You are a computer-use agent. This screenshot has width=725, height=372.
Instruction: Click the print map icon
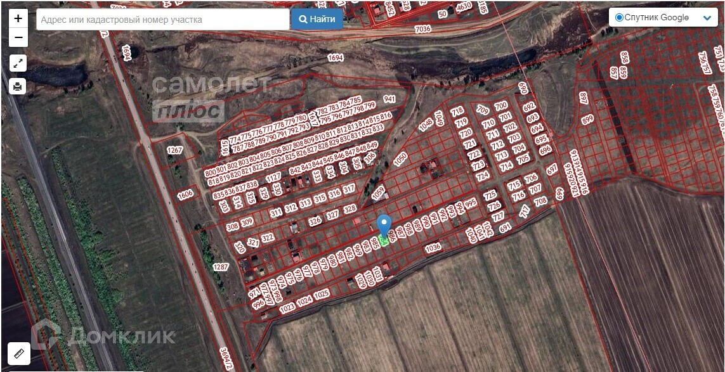pyautogui.click(x=18, y=86)
